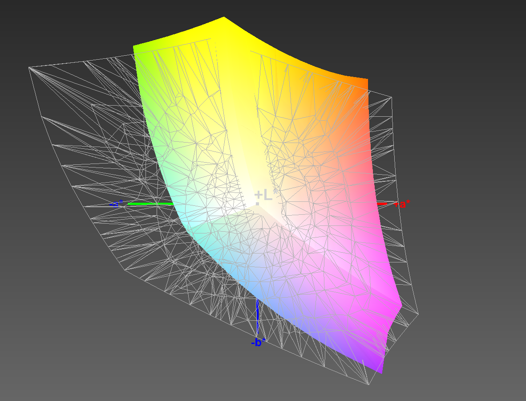Click the green -a* axis line
Image resolution: width=526 pixels, height=401 pixels.
click(150, 204)
